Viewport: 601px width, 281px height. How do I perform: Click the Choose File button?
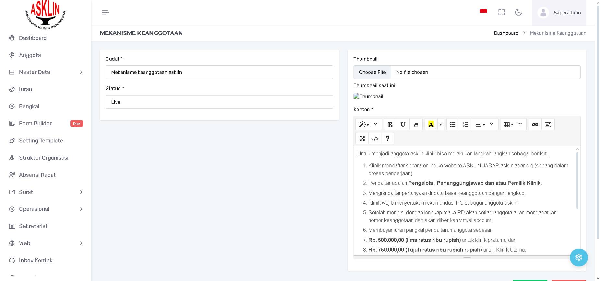[x=372, y=72]
